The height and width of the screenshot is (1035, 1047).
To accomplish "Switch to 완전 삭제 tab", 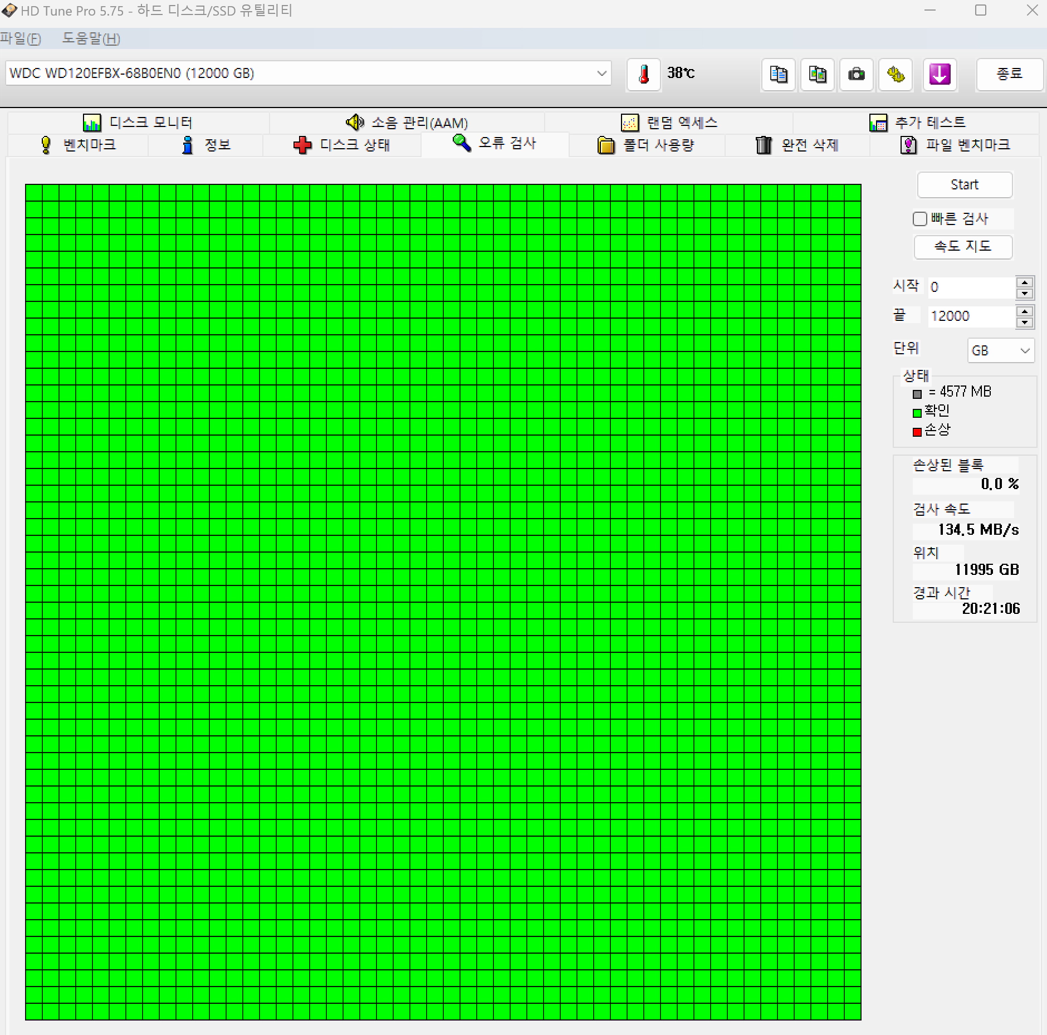I will [x=797, y=145].
